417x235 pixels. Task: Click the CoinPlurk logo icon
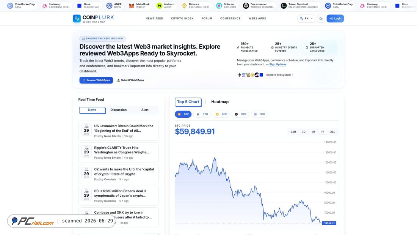click(77, 18)
